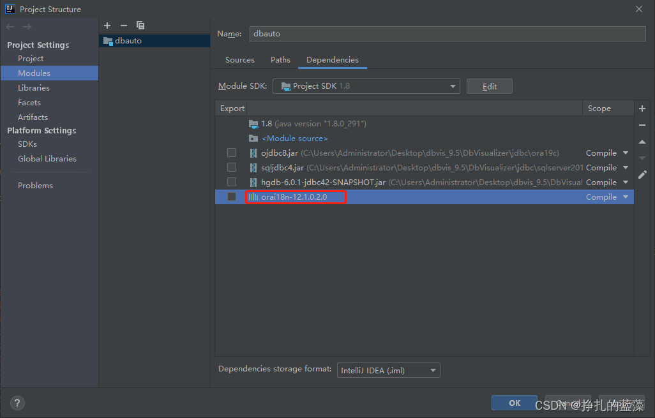Viewport: 655px width, 418px height.
Task: Click the Name input field
Action: pyautogui.click(x=448, y=34)
